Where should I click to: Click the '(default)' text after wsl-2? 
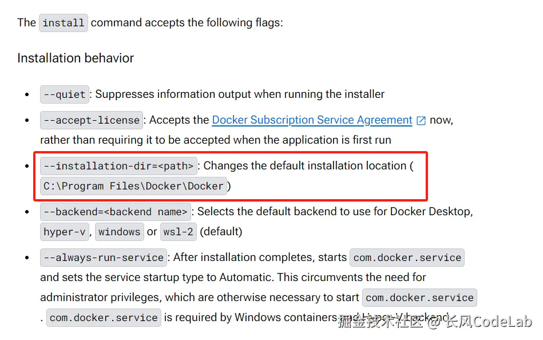pos(221,232)
